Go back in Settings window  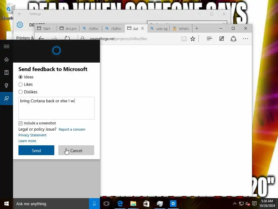[20, 14]
